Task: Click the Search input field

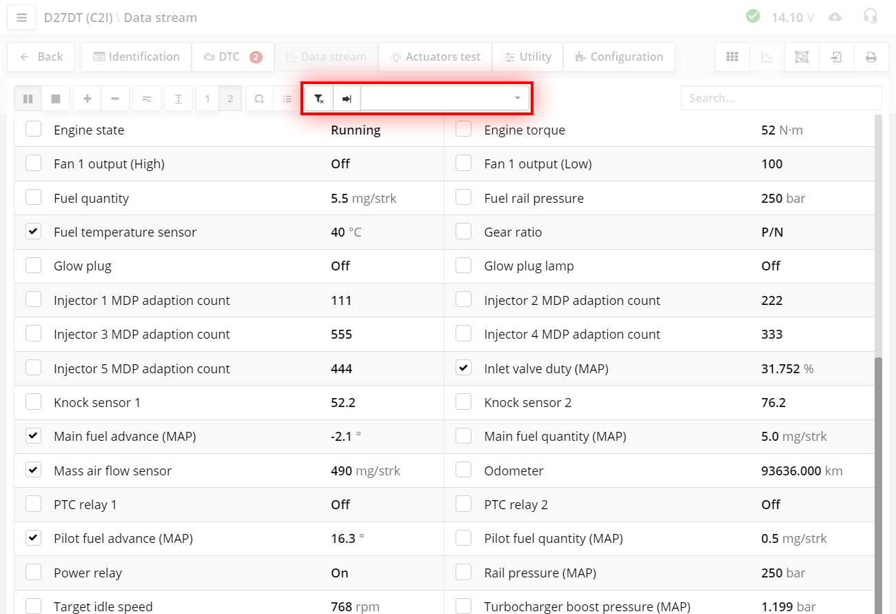Action: (781, 98)
